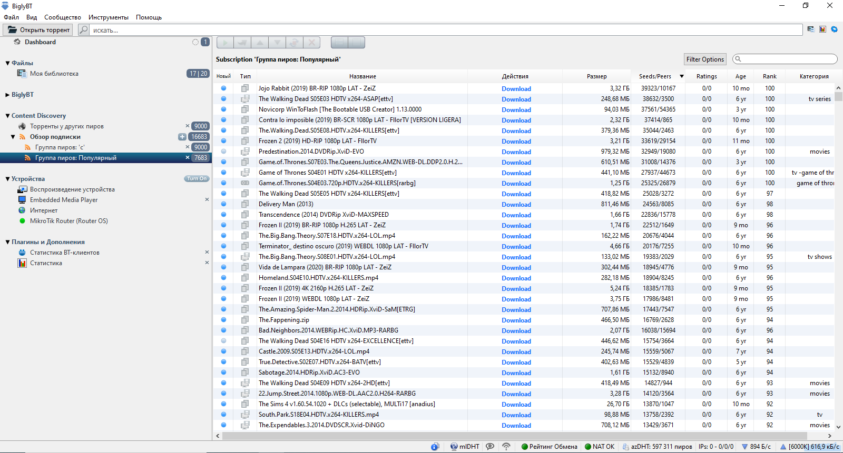Toggle the new marker for Jojo Rabbit

[x=223, y=88]
